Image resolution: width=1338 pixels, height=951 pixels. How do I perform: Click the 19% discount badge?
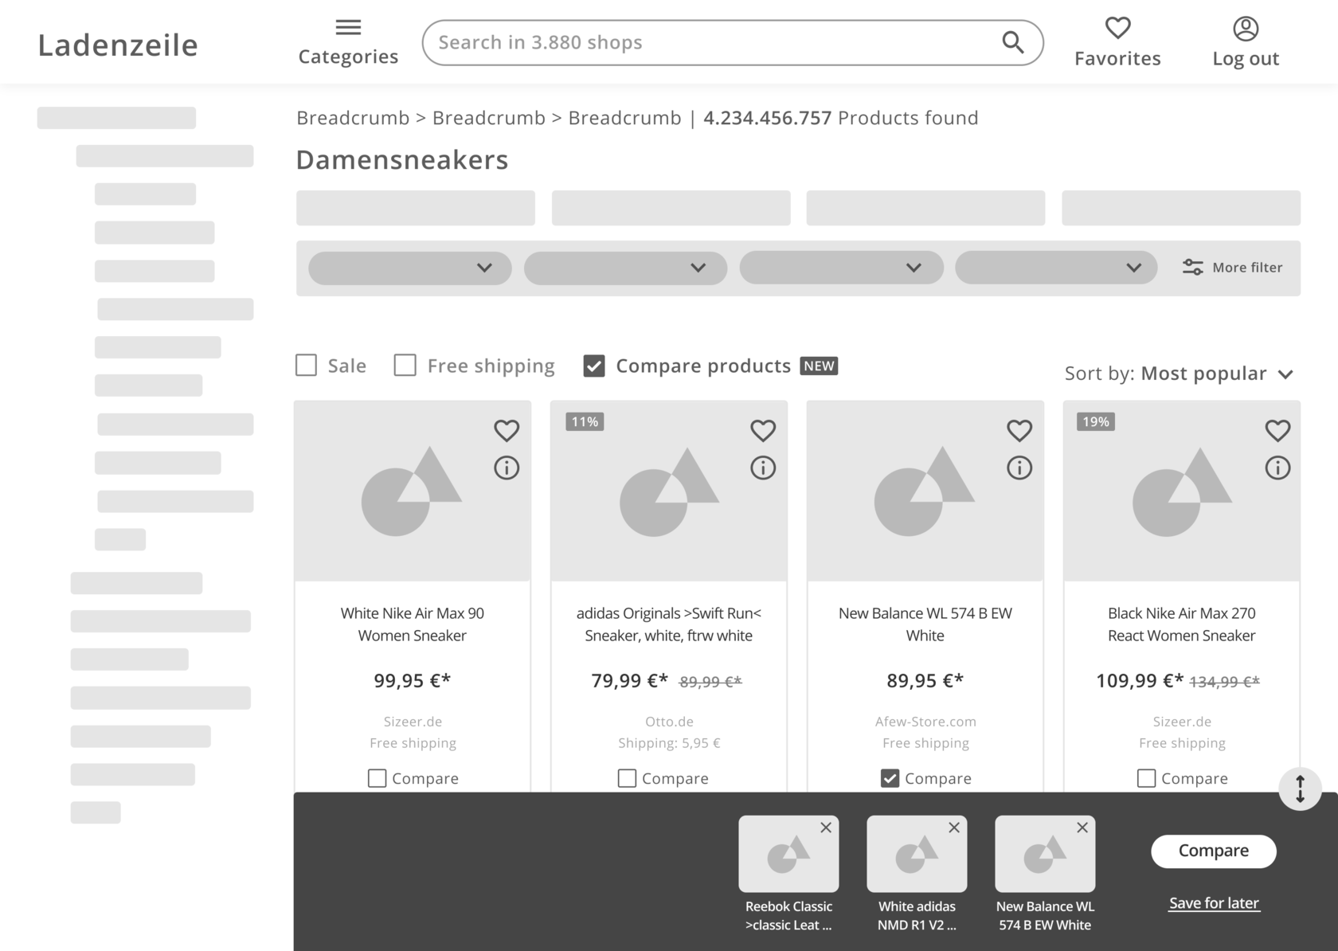pyautogui.click(x=1096, y=421)
